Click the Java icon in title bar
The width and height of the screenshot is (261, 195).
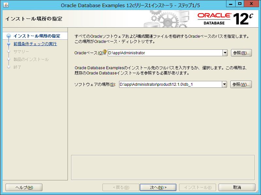coord(6,5)
